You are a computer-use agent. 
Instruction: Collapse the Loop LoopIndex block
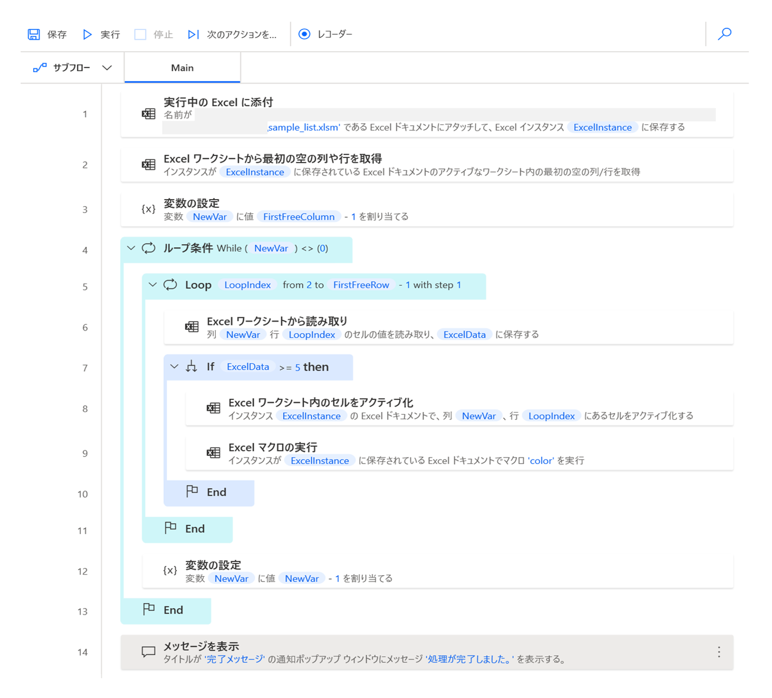153,285
